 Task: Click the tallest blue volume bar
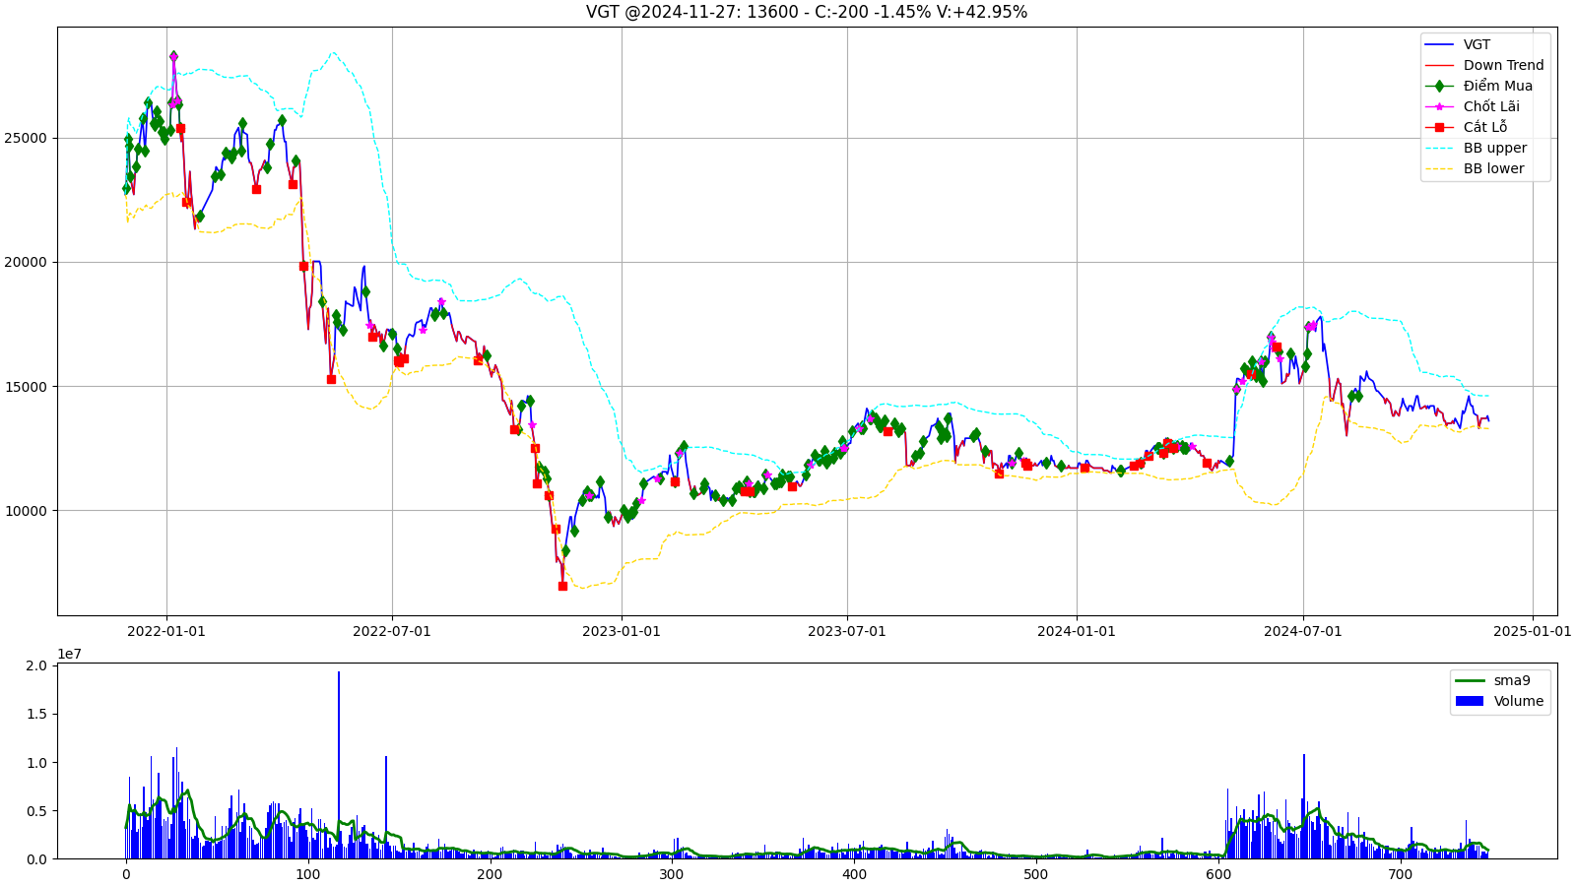click(x=339, y=765)
